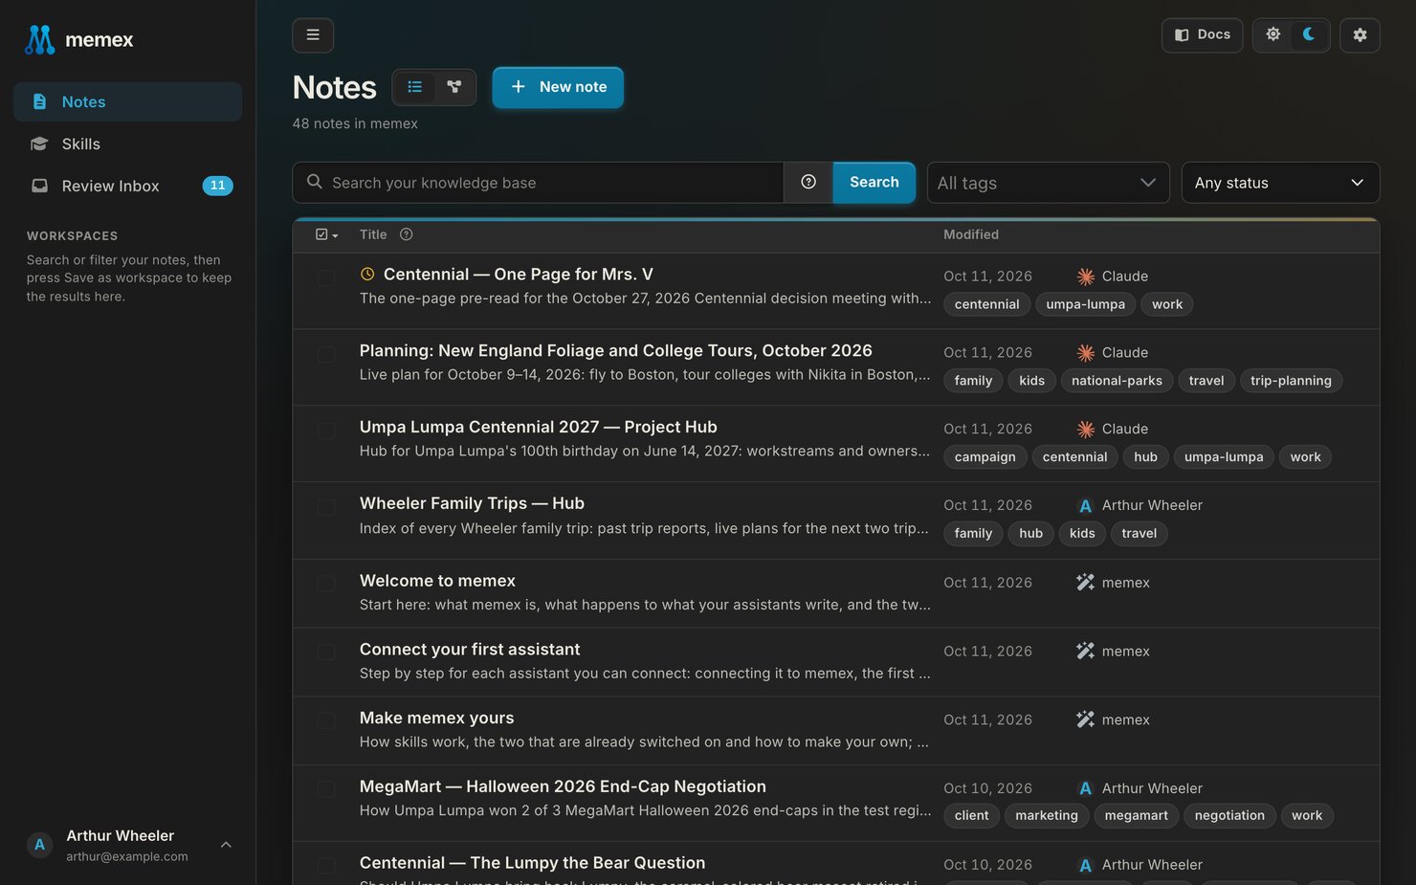Image resolution: width=1416 pixels, height=885 pixels.
Task: Select the Umpa Lumpa Centennial Project Hub checkbox
Action: click(326, 431)
